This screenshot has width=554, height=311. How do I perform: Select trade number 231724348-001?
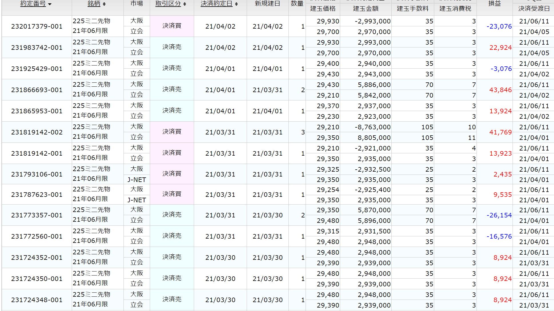(37, 300)
